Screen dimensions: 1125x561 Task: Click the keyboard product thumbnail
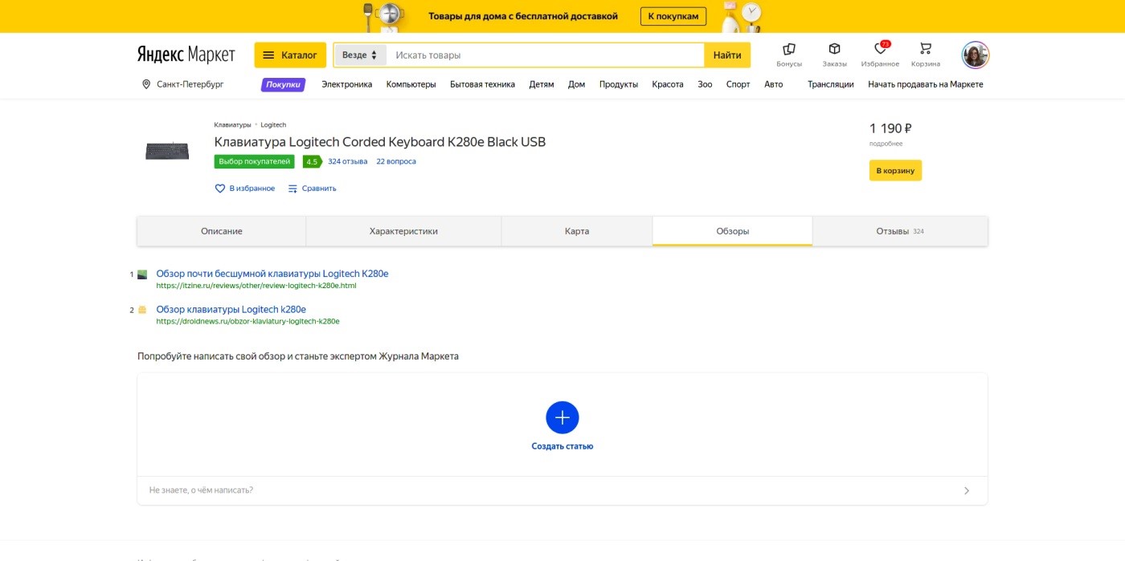[167, 150]
